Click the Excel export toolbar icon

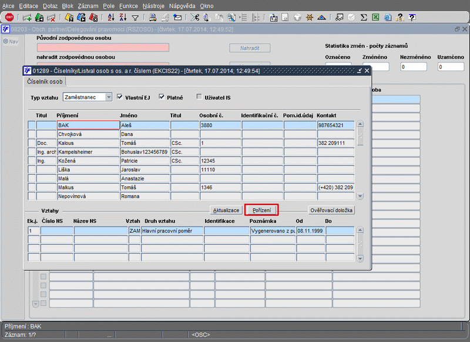click(377, 18)
